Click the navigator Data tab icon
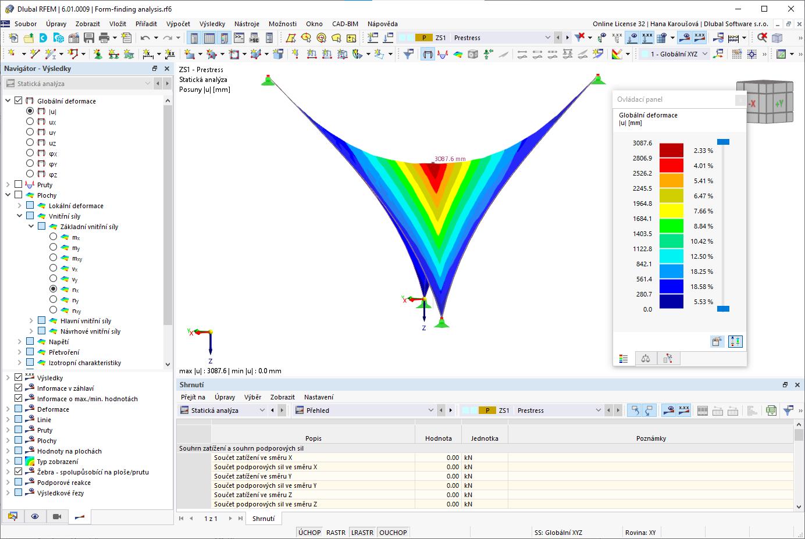Screen dimensions: 805x539 (x=13, y=516)
